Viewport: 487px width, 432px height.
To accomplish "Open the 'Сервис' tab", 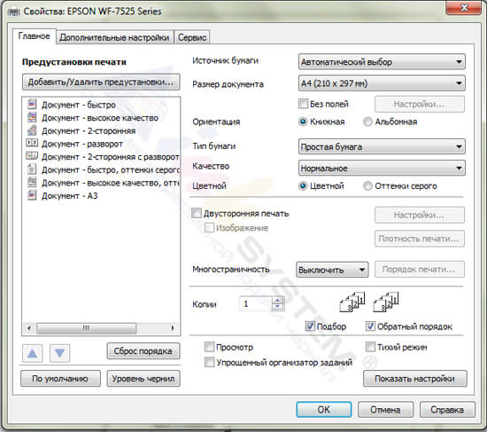I will [192, 37].
